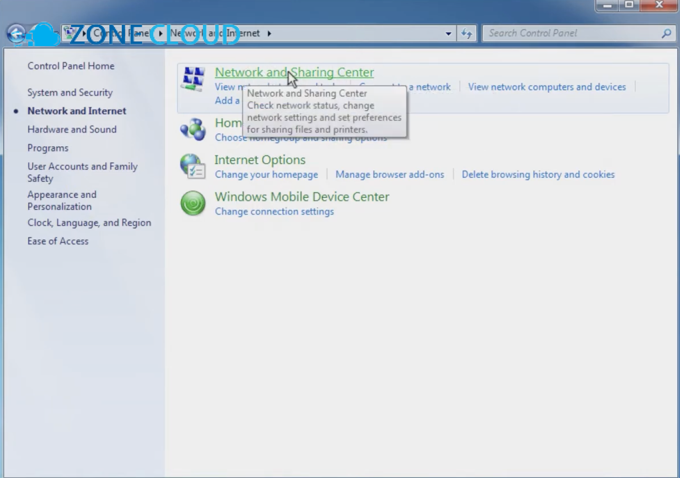Maximize the Control Panel window
The image size is (680, 478).
[629, 5]
